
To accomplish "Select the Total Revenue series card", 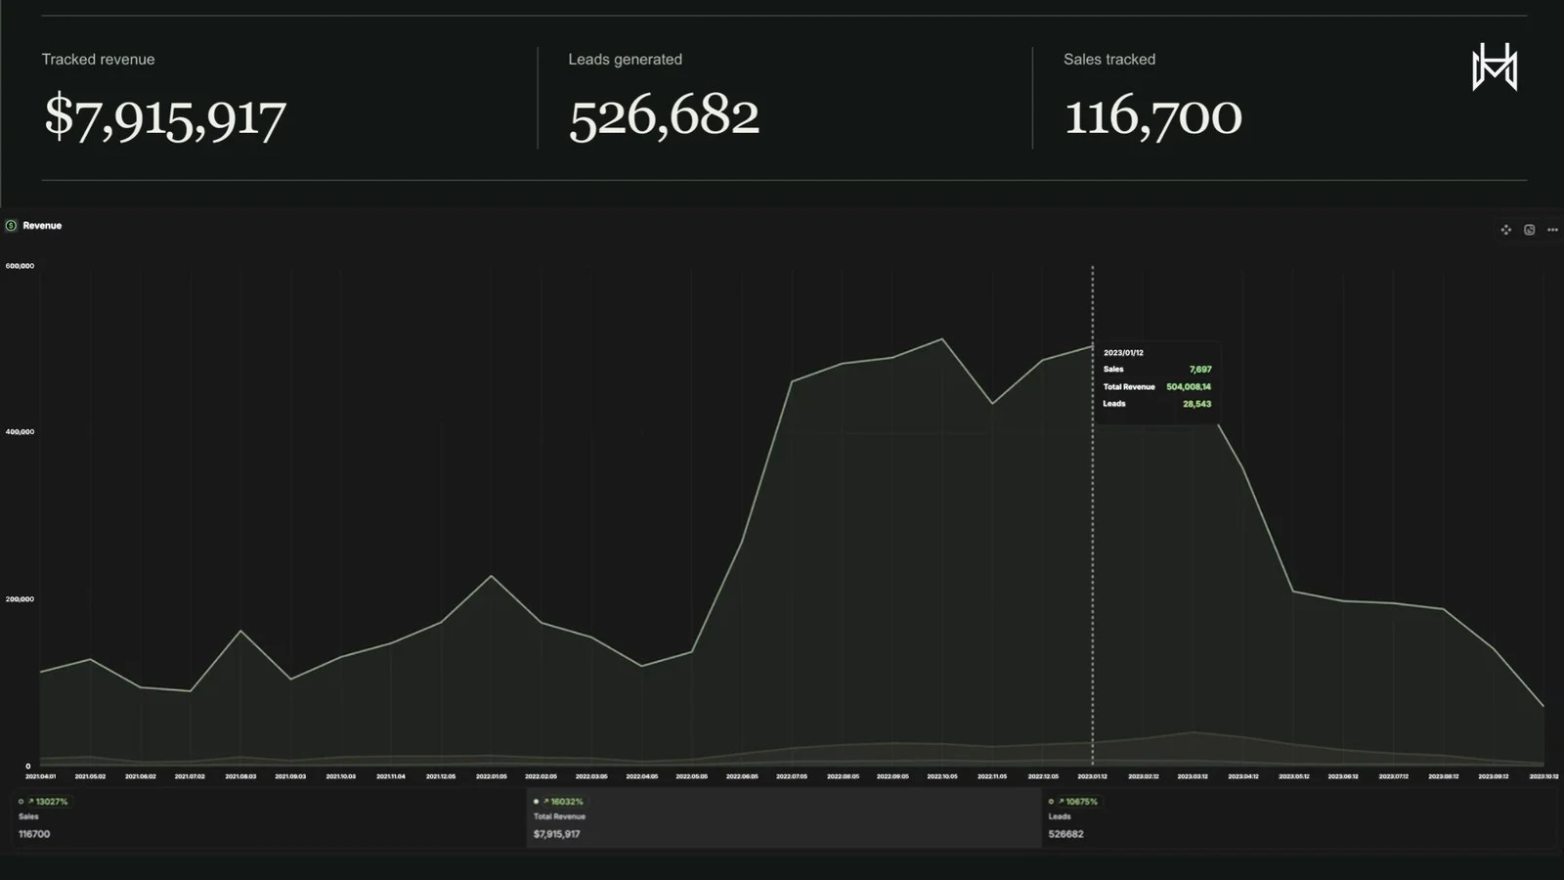I will 783,818.
